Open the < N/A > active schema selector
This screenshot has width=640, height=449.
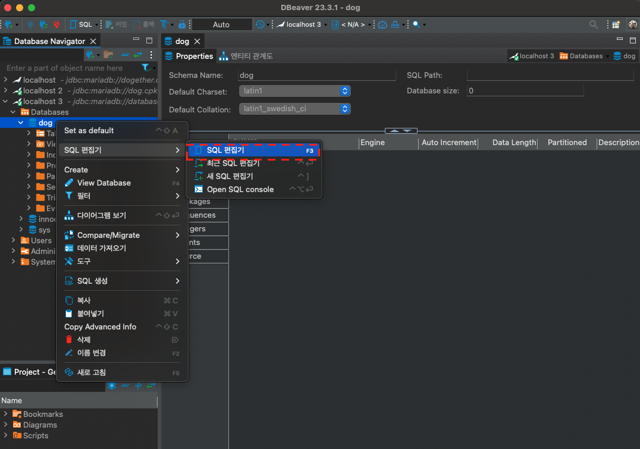click(351, 24)
